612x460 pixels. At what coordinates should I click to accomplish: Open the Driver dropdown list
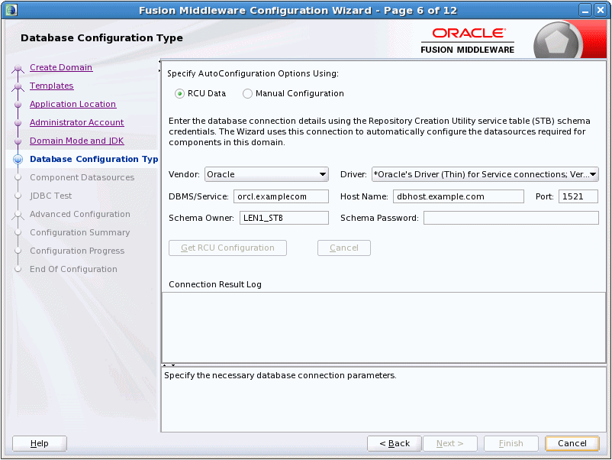(x=485, y=174)
